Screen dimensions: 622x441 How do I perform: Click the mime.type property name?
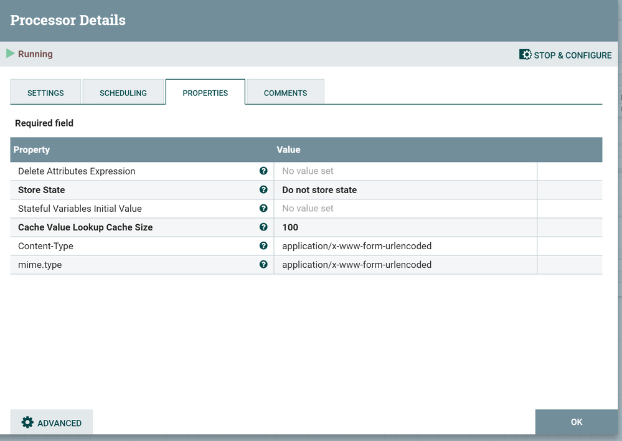tap(40, 265)
